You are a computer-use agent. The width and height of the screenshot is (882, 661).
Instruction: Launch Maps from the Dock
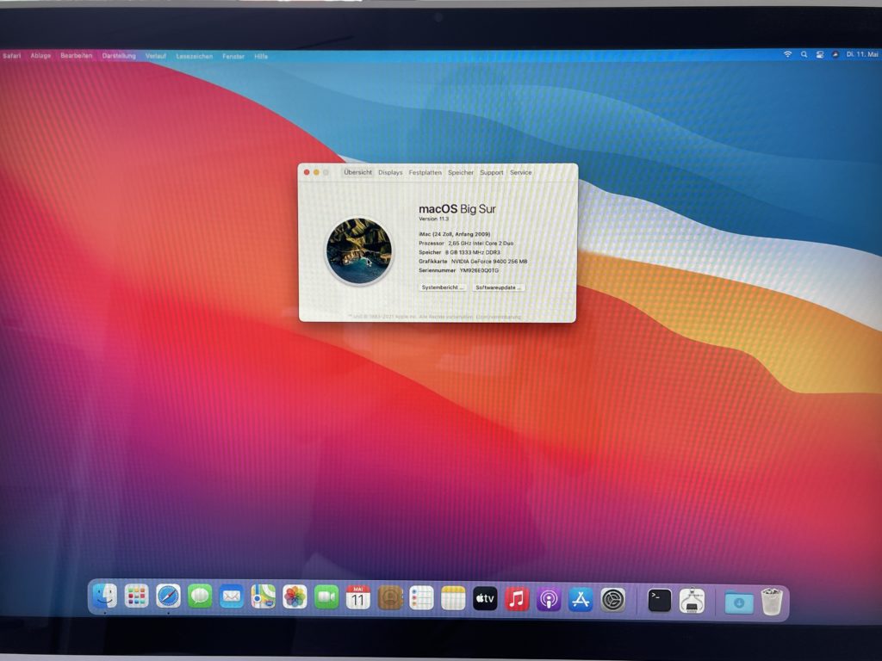click(x=263, y=597)
